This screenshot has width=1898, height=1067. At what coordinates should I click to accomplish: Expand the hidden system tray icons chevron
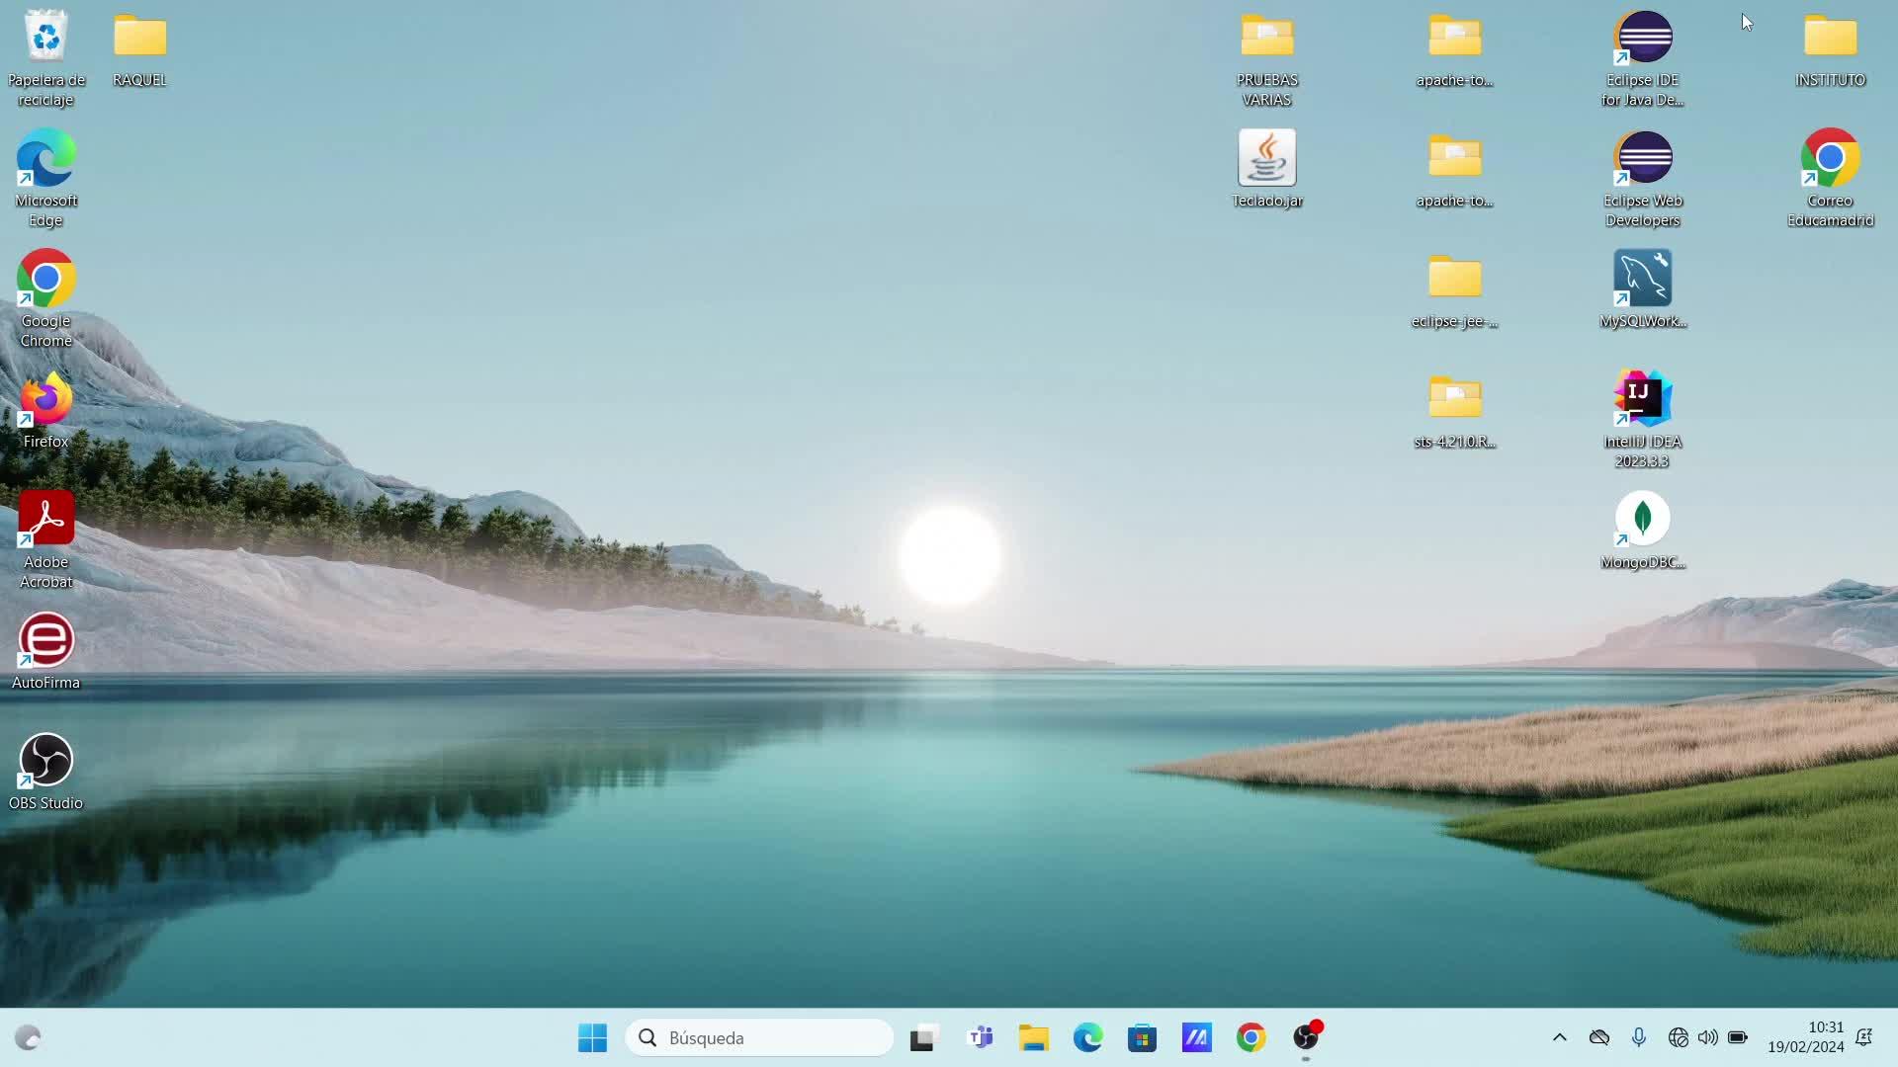pos(1559,1037)
